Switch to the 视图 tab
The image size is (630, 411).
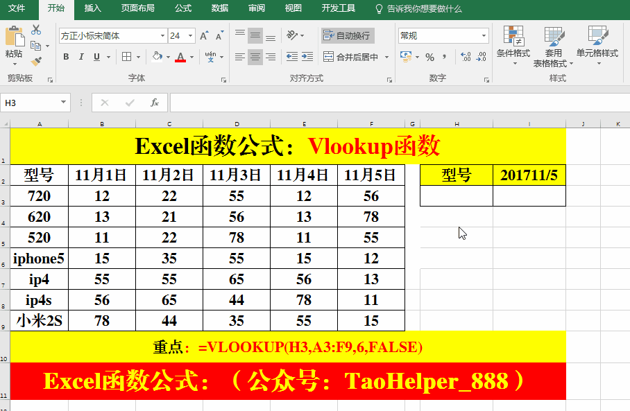[293, 8]
